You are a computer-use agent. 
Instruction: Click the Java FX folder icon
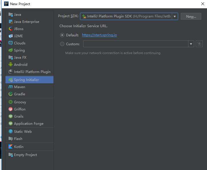point(11,57)
